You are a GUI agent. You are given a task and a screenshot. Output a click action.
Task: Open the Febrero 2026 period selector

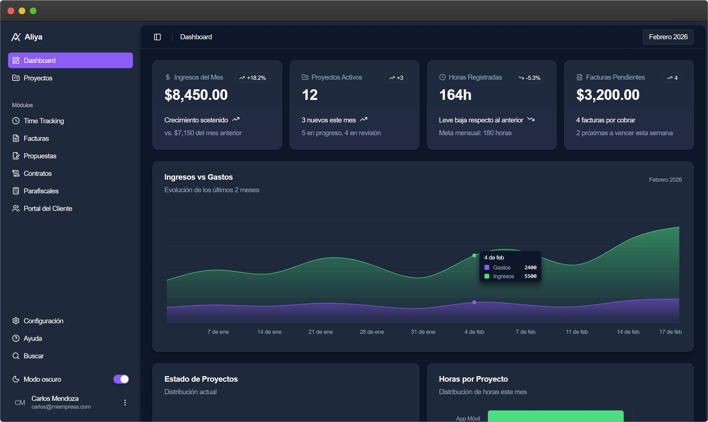668,37
